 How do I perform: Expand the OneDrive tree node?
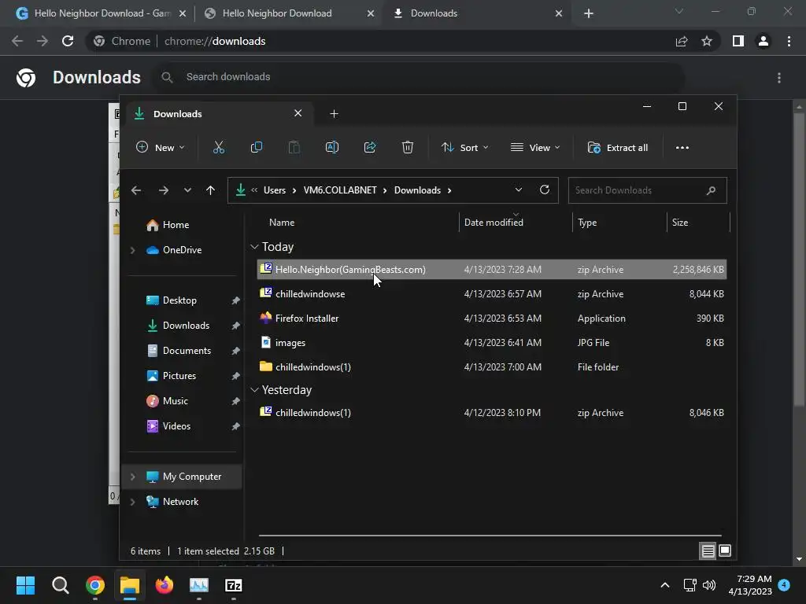[x=132, y=250]
